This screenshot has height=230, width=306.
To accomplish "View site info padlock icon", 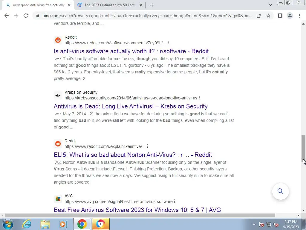I will point(38,16).
